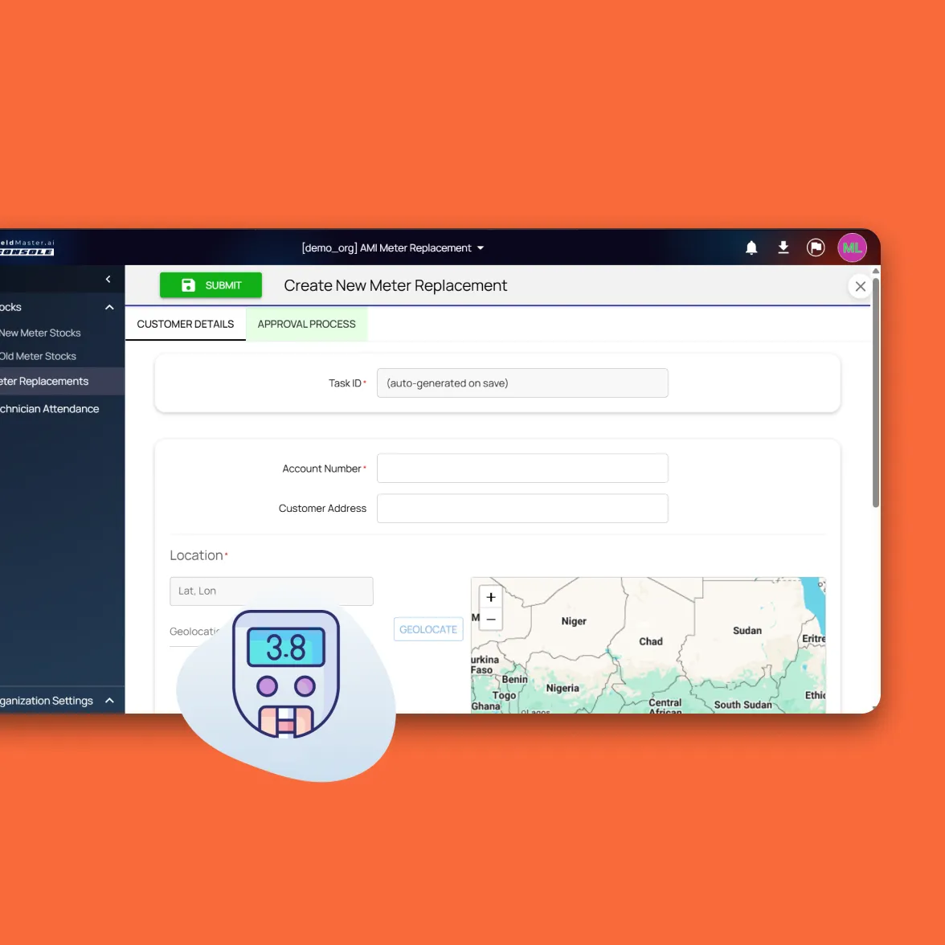945x945 pixels.
Task: Click the FieldMaster.ai Console logo
Action: point(27,247)
